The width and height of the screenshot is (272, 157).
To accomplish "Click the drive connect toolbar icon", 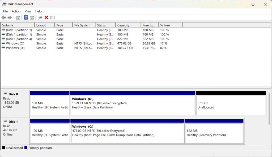I will tap(40, 17).
